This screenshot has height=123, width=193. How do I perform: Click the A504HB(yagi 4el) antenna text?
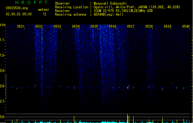tap(108, 14)
